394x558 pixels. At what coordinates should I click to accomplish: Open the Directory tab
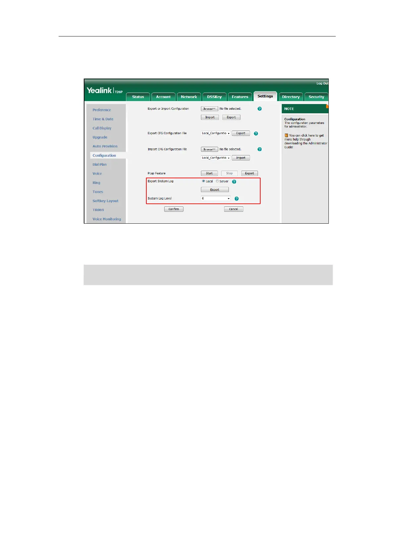pos(291,97)
